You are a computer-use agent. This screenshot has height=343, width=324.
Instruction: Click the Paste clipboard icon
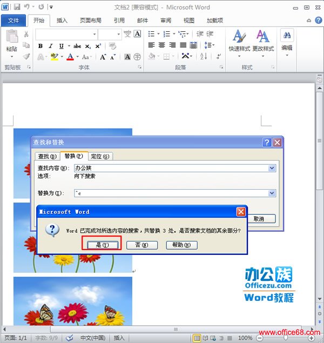11,36
